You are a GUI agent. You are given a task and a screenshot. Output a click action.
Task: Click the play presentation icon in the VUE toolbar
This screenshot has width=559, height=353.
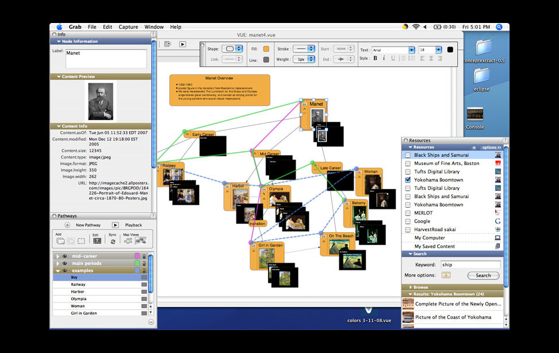coord(182,44)
